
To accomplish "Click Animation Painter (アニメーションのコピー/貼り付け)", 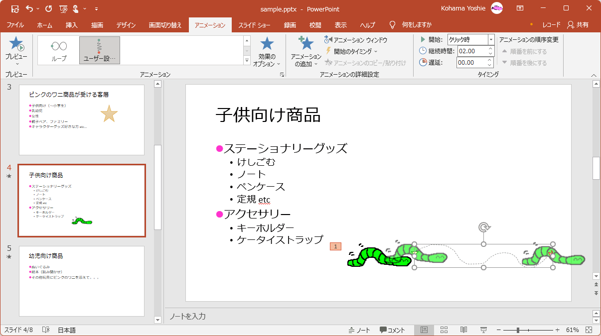I will 366,62.
